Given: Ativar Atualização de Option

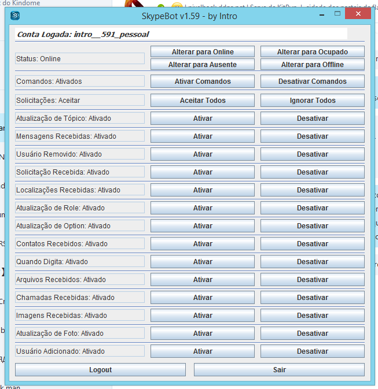Looking at the screenshot, I should click(x=203, y=225).
